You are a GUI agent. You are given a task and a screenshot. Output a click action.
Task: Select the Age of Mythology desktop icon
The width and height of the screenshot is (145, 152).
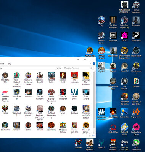pyautogui.click(x=90, y=145)
